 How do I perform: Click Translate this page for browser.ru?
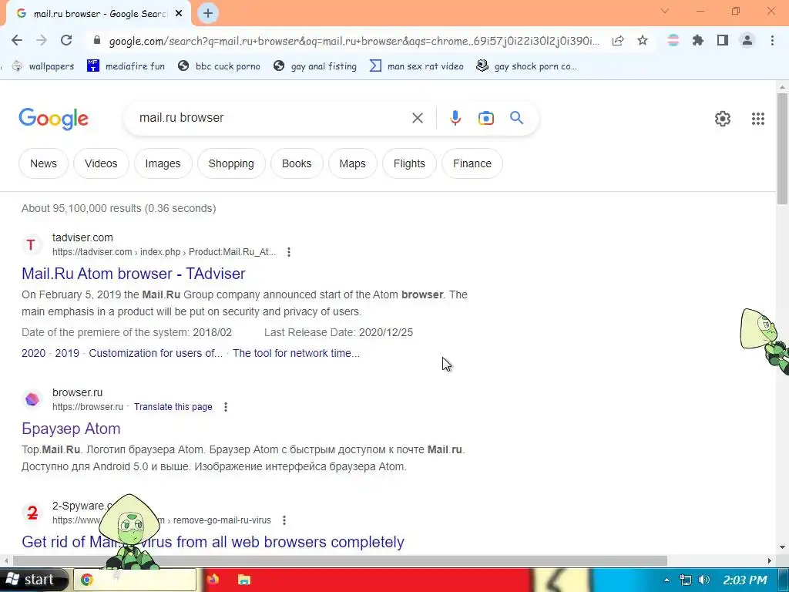tap(173, 407)
